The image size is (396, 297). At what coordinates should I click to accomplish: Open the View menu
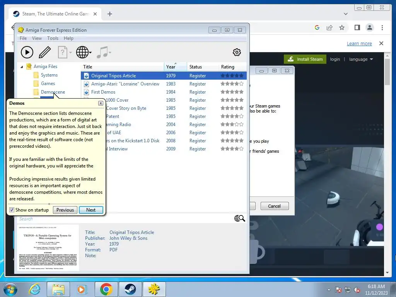pyautogui.click(x=37, y=38)
